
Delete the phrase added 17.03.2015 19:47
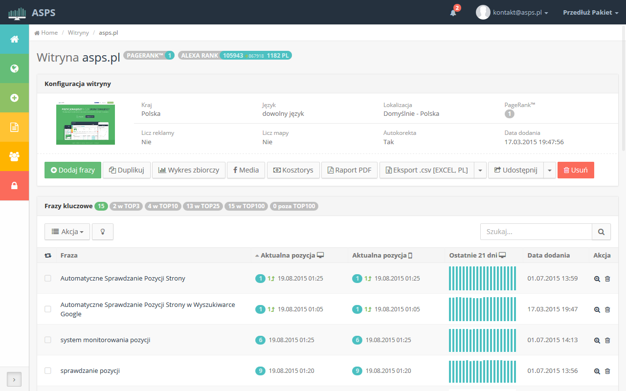point(607,309)
